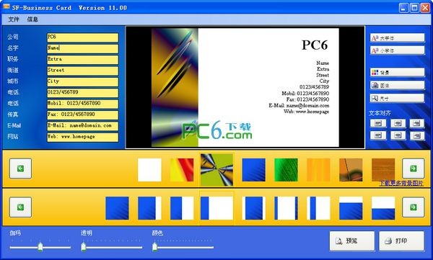Go to previous layouts with left arrow
433x260 pixels.
tap(20, 207)
